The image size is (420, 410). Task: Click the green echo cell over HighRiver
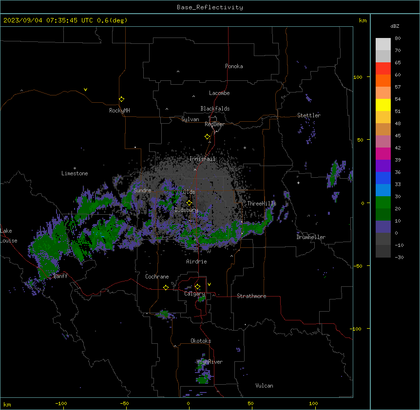[x=203, y=379]
